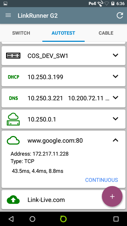This screenshot has height=226, width=127.
Task: Tap the Android back navigation button
Action: coord(11,219)
